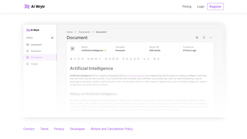247x139 pixels.
Task: Open Images from the sidebar menu
Action: coord(40,64)
